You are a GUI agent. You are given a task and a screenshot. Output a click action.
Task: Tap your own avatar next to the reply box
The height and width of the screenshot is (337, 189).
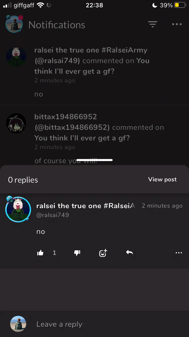click(18, 324)
